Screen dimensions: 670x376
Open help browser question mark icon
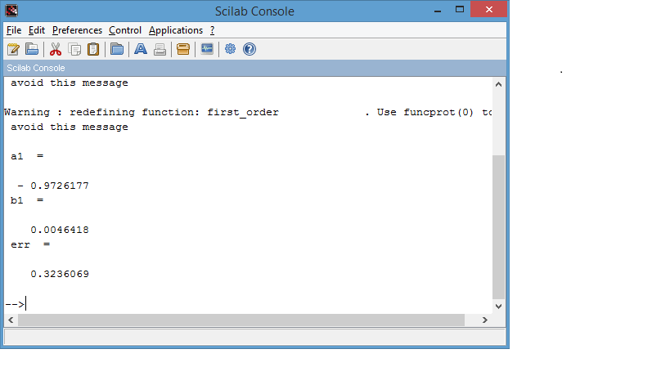(x=250, y=49)
